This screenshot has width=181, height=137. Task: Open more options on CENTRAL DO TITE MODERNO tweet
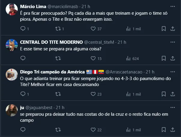(172, 42)
